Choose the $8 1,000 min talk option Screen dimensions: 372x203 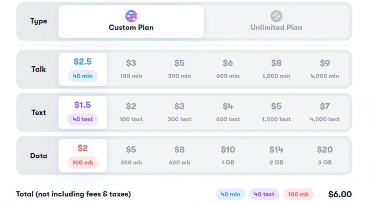pyautogui.click(x=276, y=69)
